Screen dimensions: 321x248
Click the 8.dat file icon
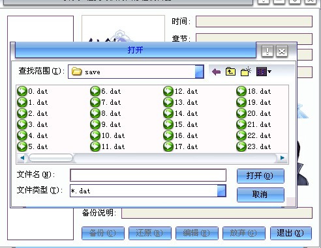95,113
